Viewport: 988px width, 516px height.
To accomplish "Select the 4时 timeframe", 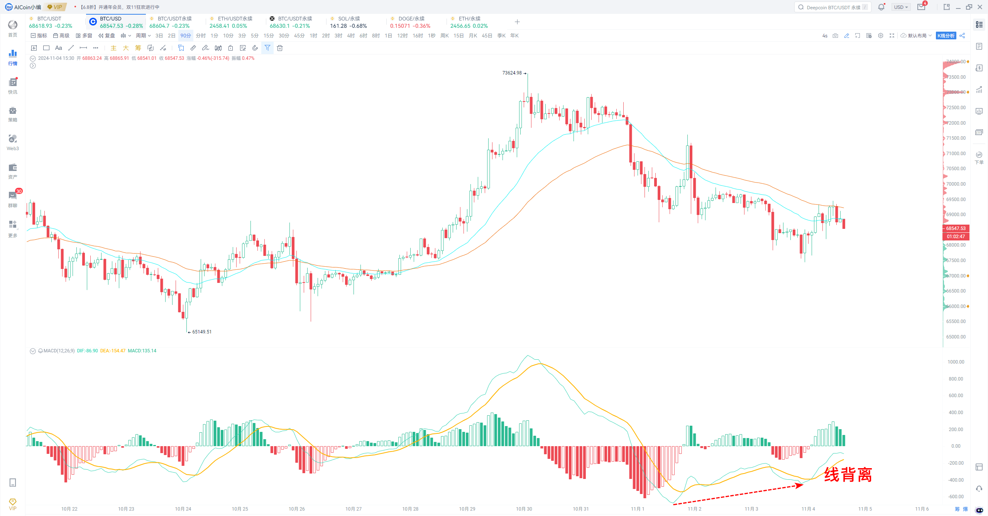I will tap(351, 36).
